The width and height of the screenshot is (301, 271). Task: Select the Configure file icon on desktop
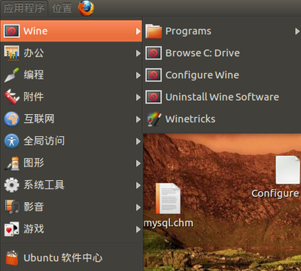tap(287, 170)
